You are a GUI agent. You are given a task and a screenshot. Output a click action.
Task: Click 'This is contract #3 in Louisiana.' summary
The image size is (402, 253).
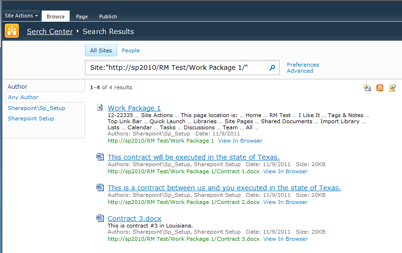150,226
